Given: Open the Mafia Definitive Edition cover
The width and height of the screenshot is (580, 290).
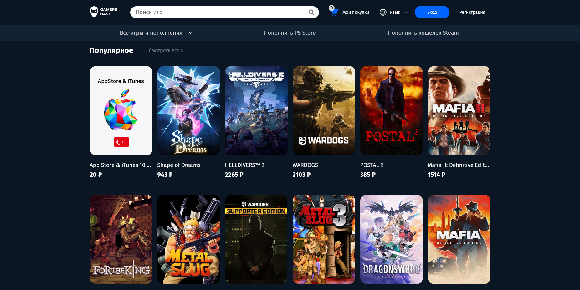Looking at the screenshot, I should 459,239.
